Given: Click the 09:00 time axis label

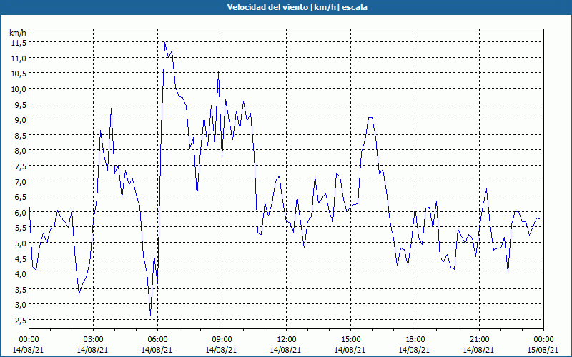Looking at the screenshot, I should pos(222,340).
